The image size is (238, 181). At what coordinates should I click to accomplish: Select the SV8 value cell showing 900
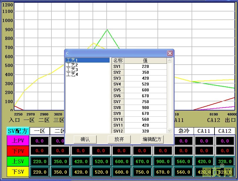[145, 108]
